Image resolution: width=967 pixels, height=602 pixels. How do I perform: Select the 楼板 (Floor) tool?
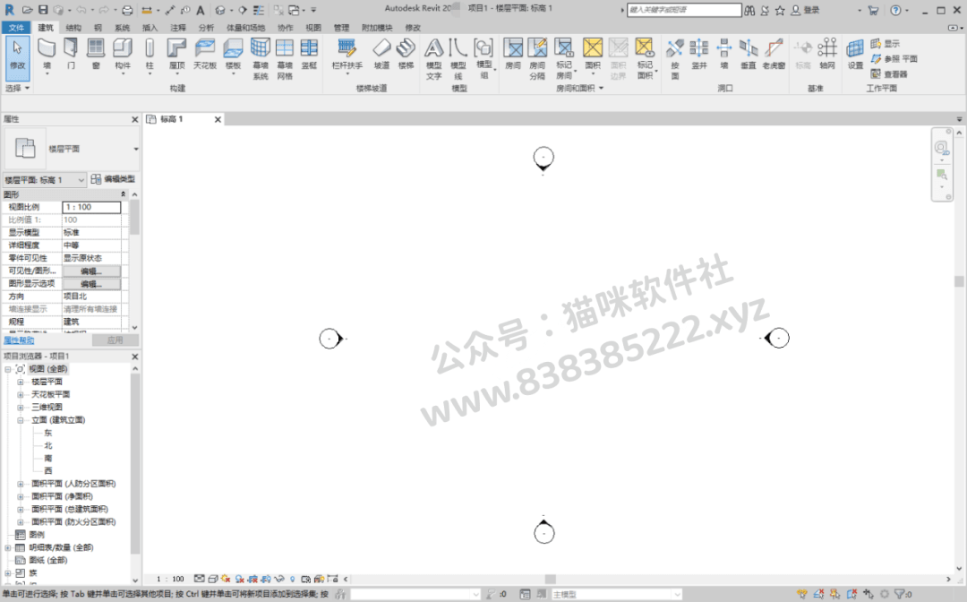(x=233, y=55)
